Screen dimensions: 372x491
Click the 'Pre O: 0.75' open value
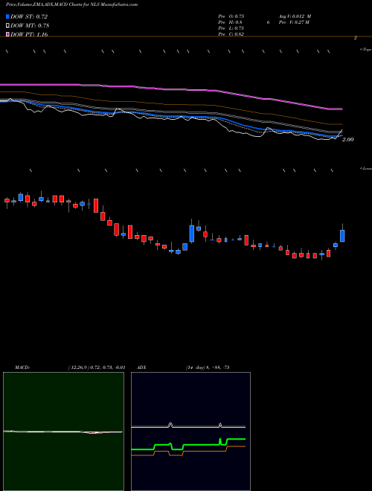click(231, 16)
